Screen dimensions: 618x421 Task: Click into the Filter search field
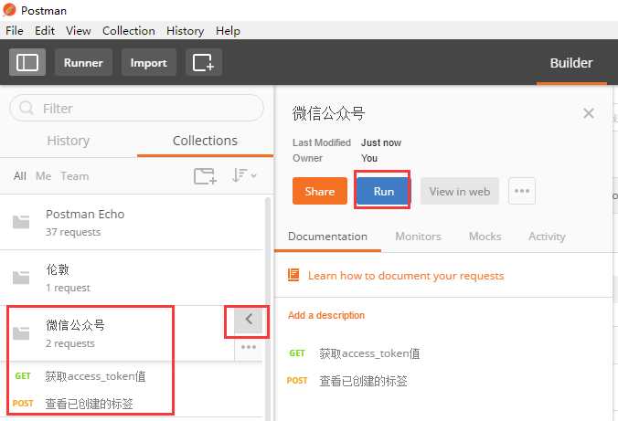(136, 108)
